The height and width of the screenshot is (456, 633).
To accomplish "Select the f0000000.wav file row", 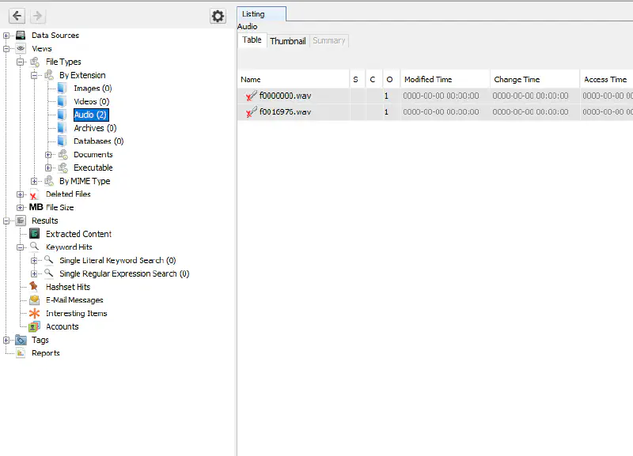I will click(285, 96).
